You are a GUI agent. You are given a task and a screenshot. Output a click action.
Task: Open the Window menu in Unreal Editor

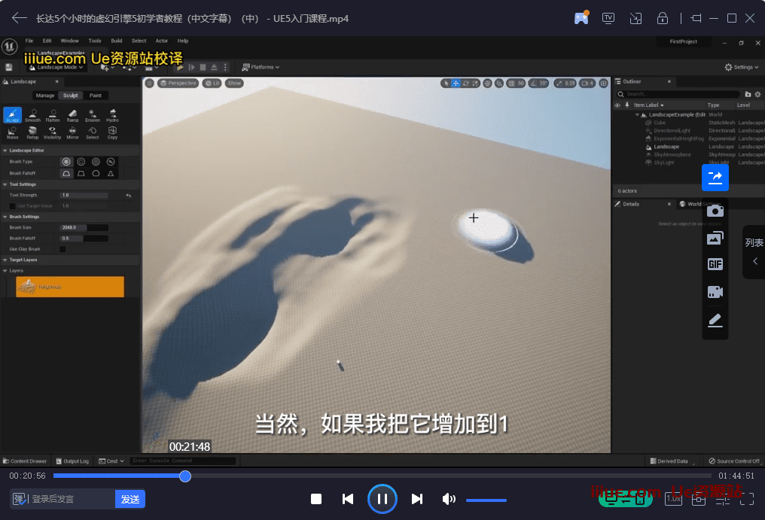pyautogui.click(x=69, y=41)
